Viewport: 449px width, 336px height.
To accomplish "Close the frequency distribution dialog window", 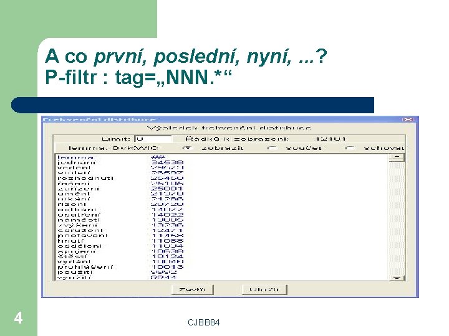I will point(407,119).
